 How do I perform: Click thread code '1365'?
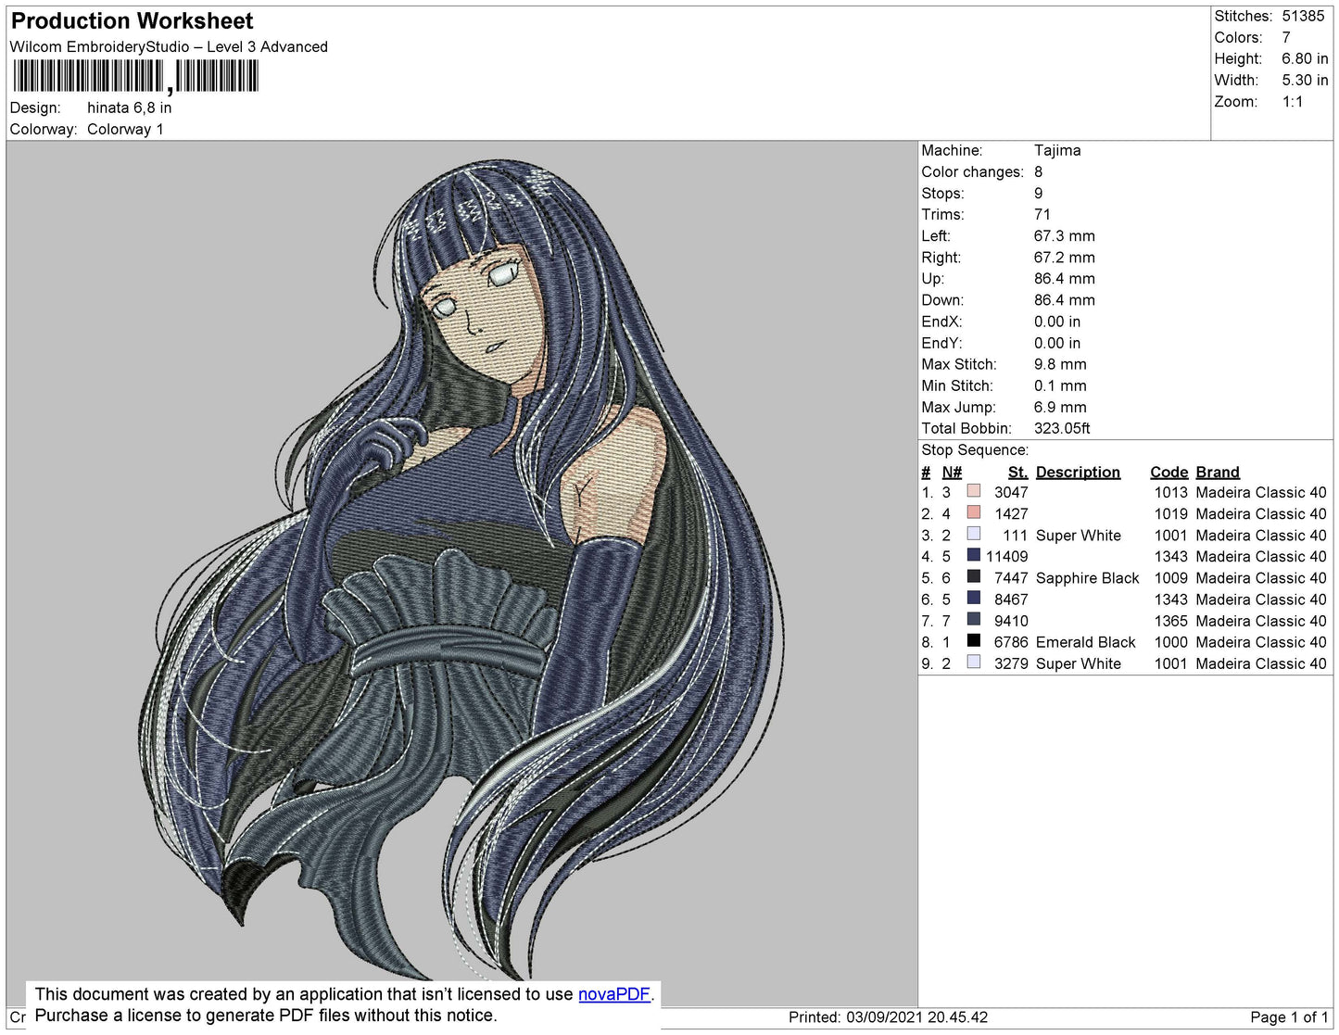click(1170, 621)
